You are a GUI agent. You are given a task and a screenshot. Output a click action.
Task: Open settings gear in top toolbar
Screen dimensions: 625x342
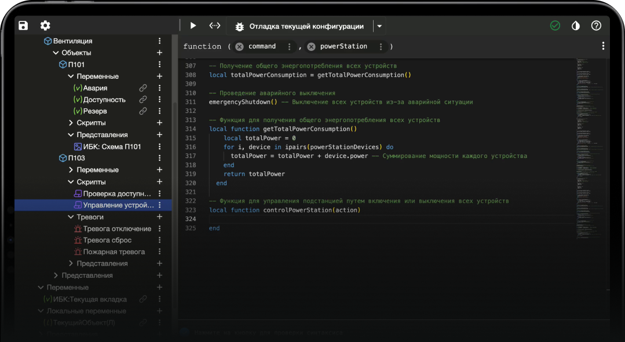45,25
